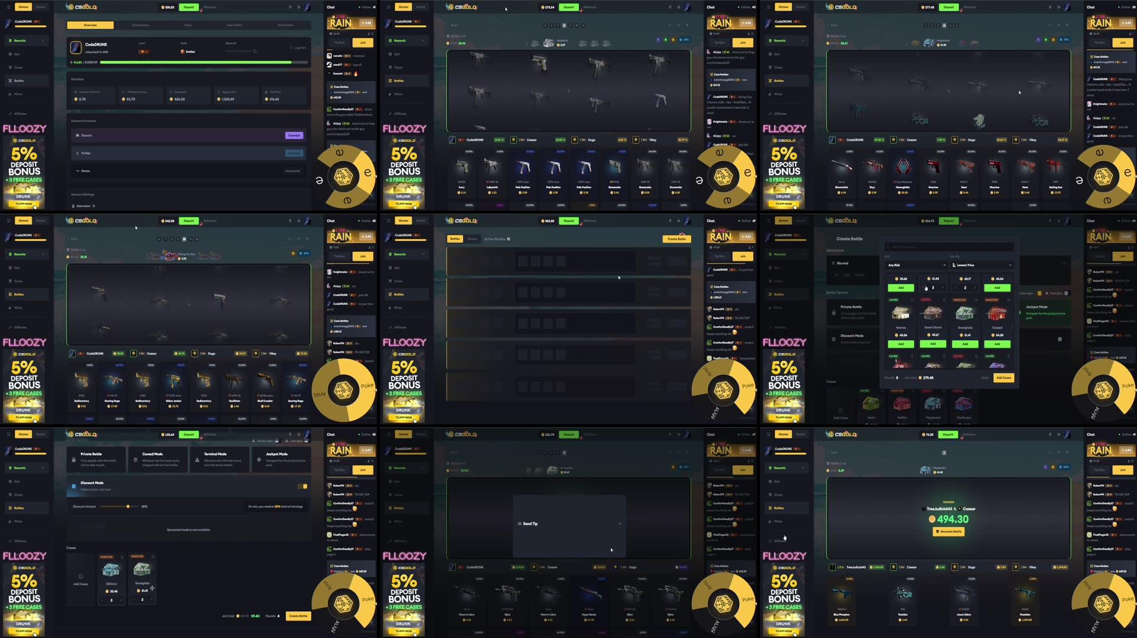
Task: Switch to the Plays tab on profile page
Action: tap(188, 25)
